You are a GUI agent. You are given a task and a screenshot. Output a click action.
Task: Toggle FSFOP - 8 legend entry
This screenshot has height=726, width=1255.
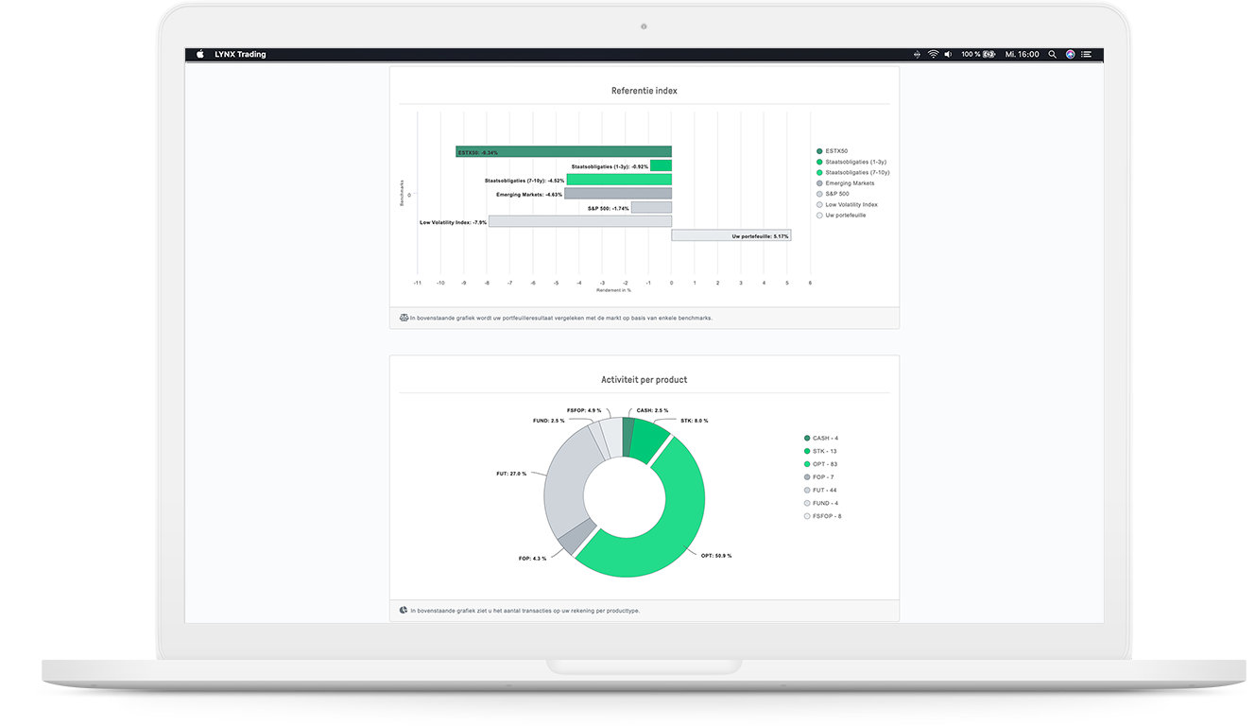tap(822, 516)
